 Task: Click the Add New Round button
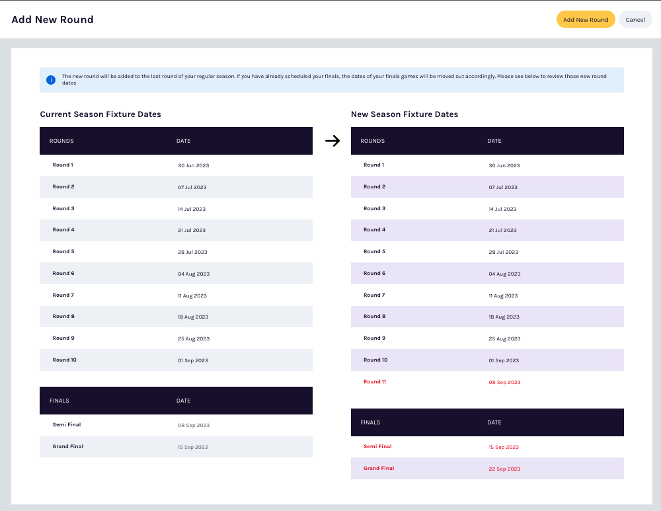point(586,19)
